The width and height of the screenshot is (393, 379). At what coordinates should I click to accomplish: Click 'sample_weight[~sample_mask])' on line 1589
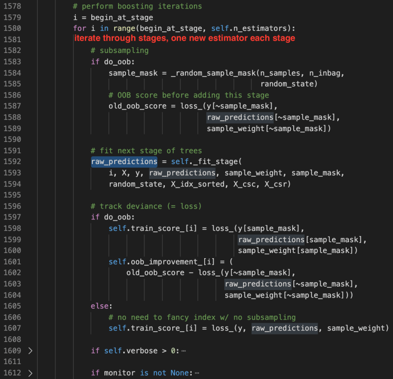[x=269, y=129]
